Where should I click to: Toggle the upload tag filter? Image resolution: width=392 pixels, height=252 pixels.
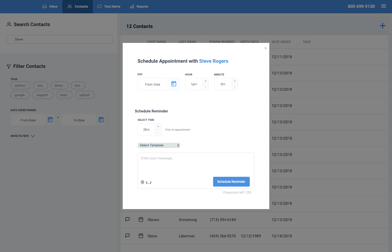[84, 95]
